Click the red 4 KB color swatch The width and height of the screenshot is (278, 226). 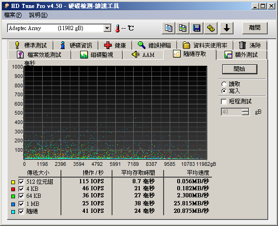13,189
